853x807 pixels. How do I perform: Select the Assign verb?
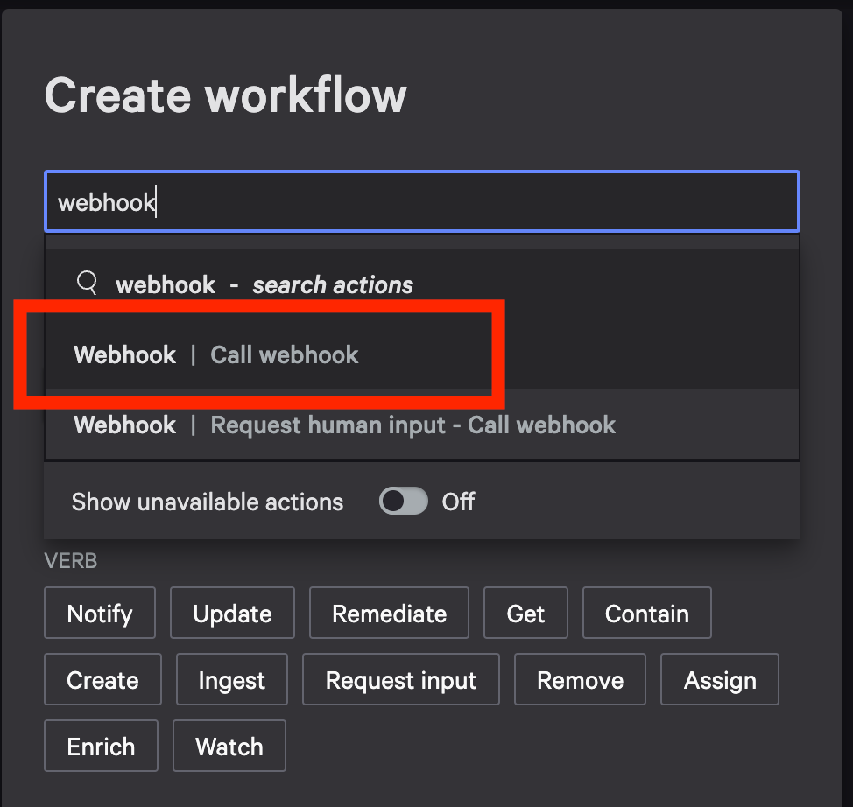(x=719, y=679)
